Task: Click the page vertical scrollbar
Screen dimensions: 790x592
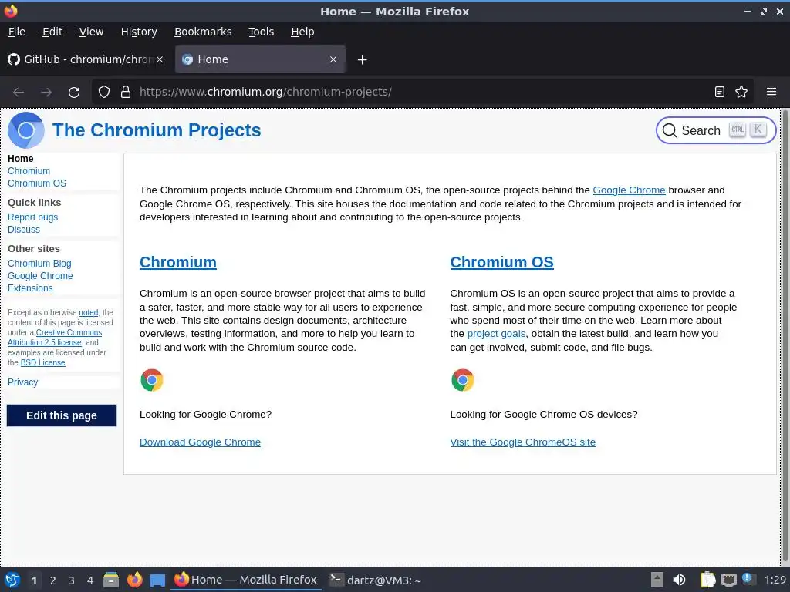Action: (785, 336)
